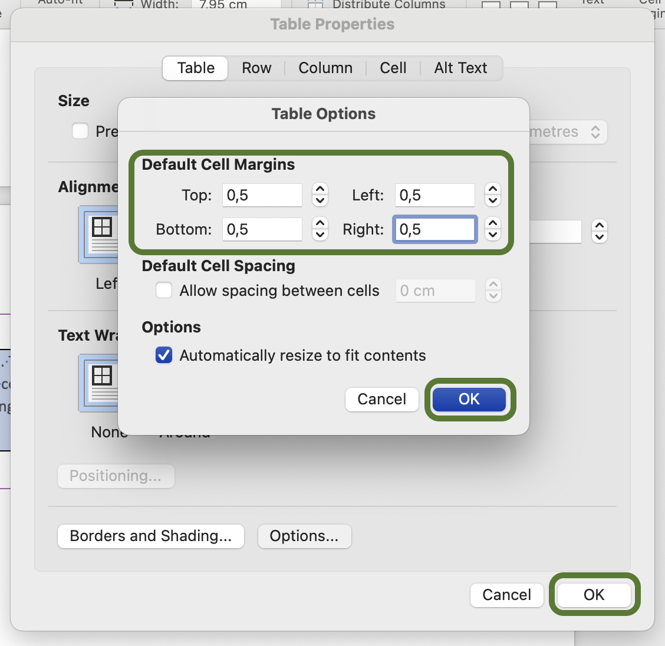This screenshot has height=646, width=665.
Task: Click the disabled cell spacing stepper
Action: point(493,291)
